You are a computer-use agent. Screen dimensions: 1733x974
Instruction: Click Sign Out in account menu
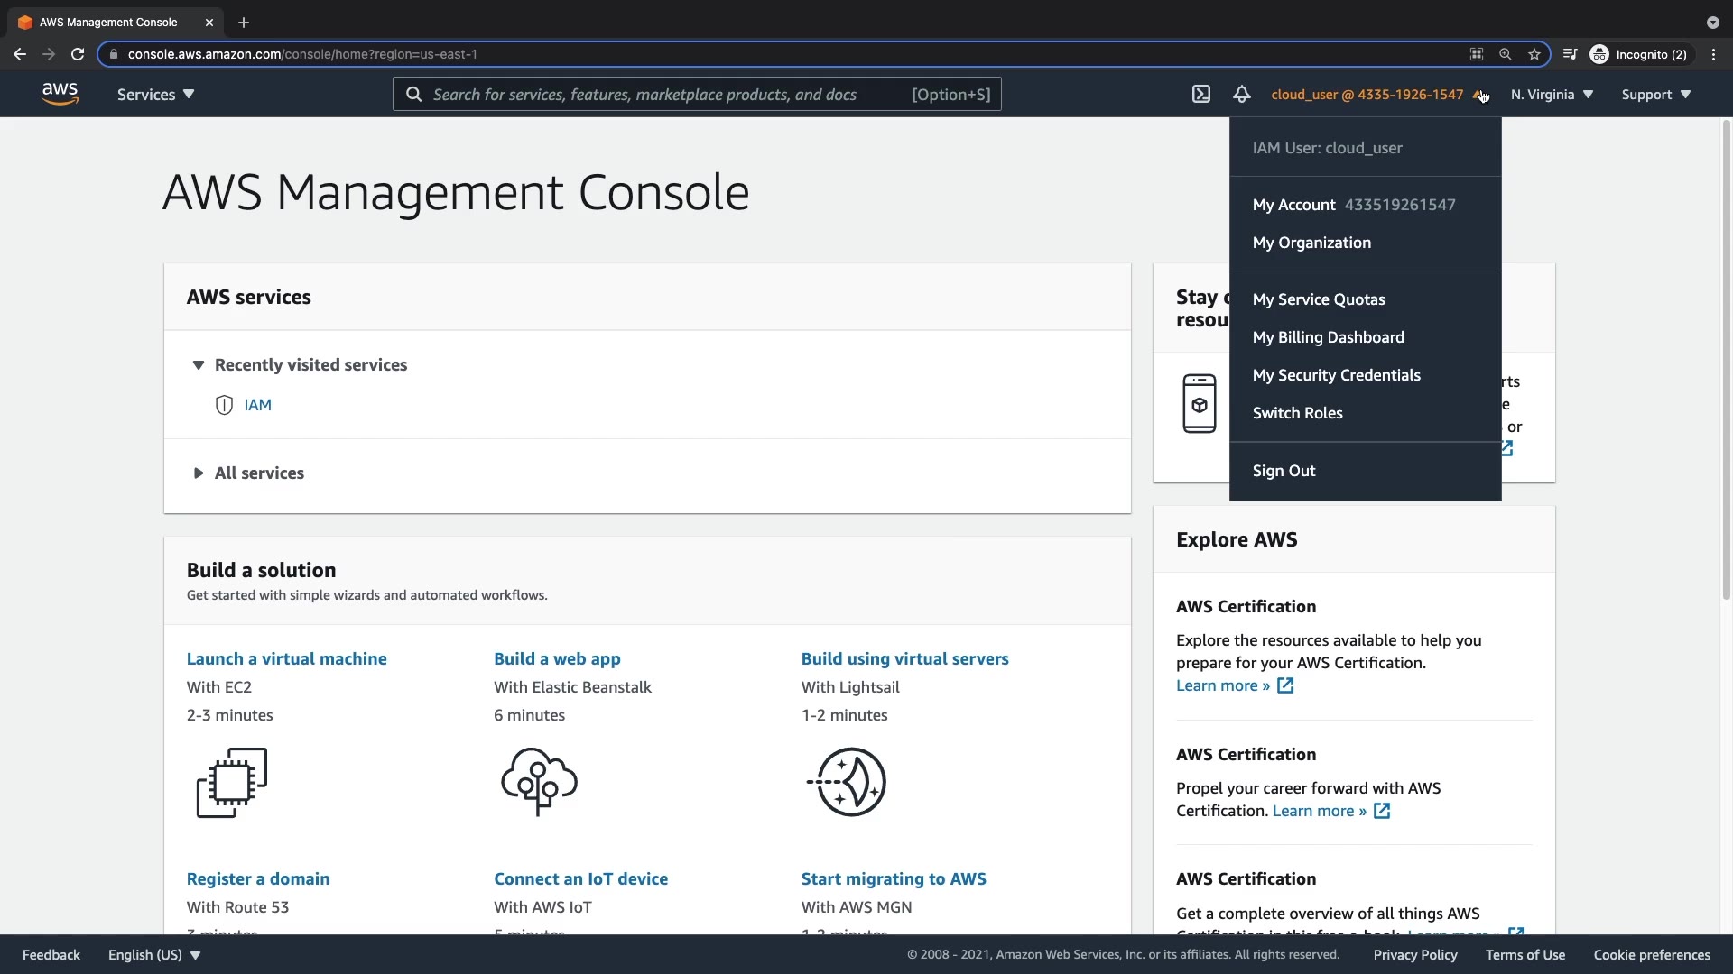tap(1284, 471)
